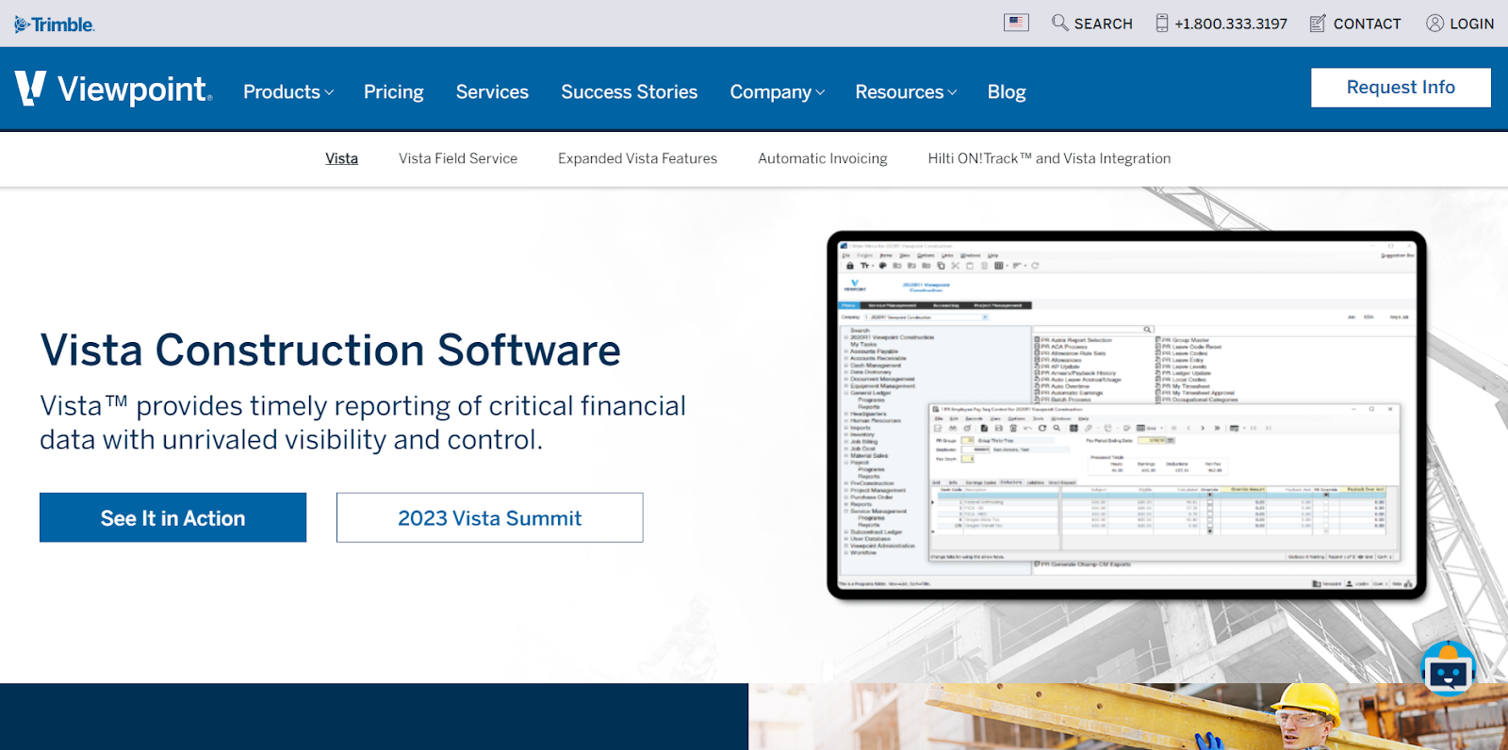1508x750 pixels.
Task: Click the phone icon beside the number
Action: click(x=1162, y=24)
